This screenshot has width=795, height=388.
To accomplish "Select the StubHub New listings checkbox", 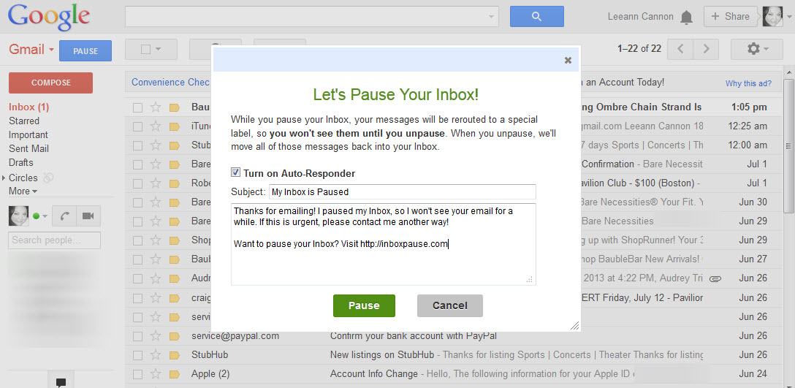I will pyautogui.click(x=137, y=356).
